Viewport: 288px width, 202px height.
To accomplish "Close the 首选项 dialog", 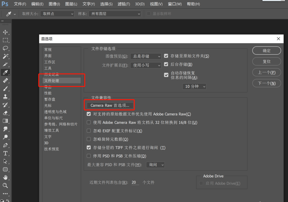I will coord(278,39).
